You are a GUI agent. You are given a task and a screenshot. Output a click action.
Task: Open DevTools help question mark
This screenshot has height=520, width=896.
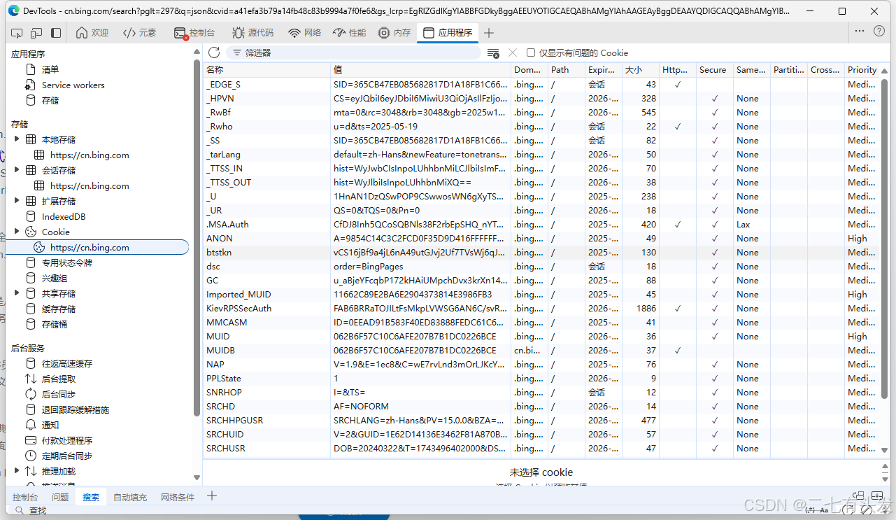coord(879,31)
